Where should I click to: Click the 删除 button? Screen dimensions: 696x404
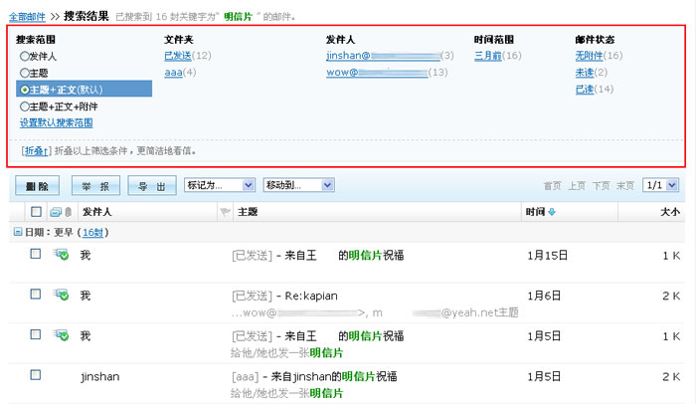pos(37,186)
